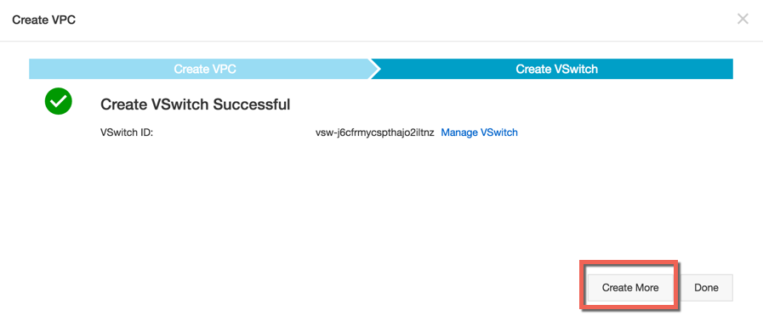Click the Create More button
This screenshot has width=763, height=327.
[x=630, y=288]
